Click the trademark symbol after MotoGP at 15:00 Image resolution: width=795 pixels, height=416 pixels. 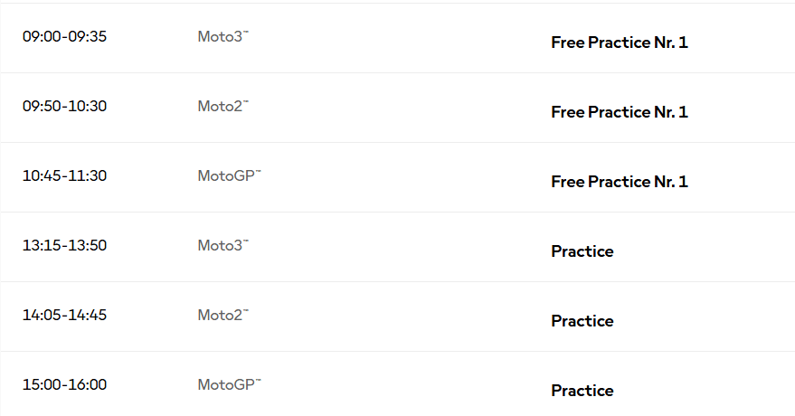pos(258,381)
